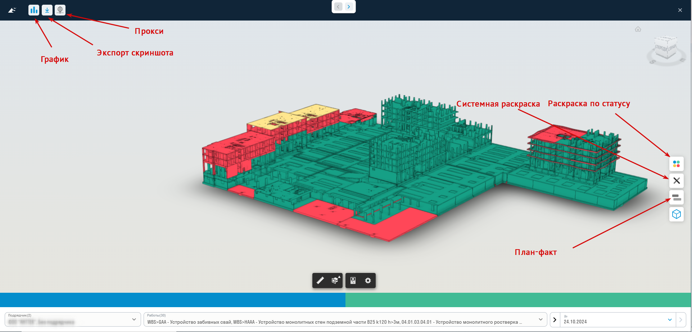Enable status coloring with the colored dots icon
This screenshot has width=692, height=332.
677,164
